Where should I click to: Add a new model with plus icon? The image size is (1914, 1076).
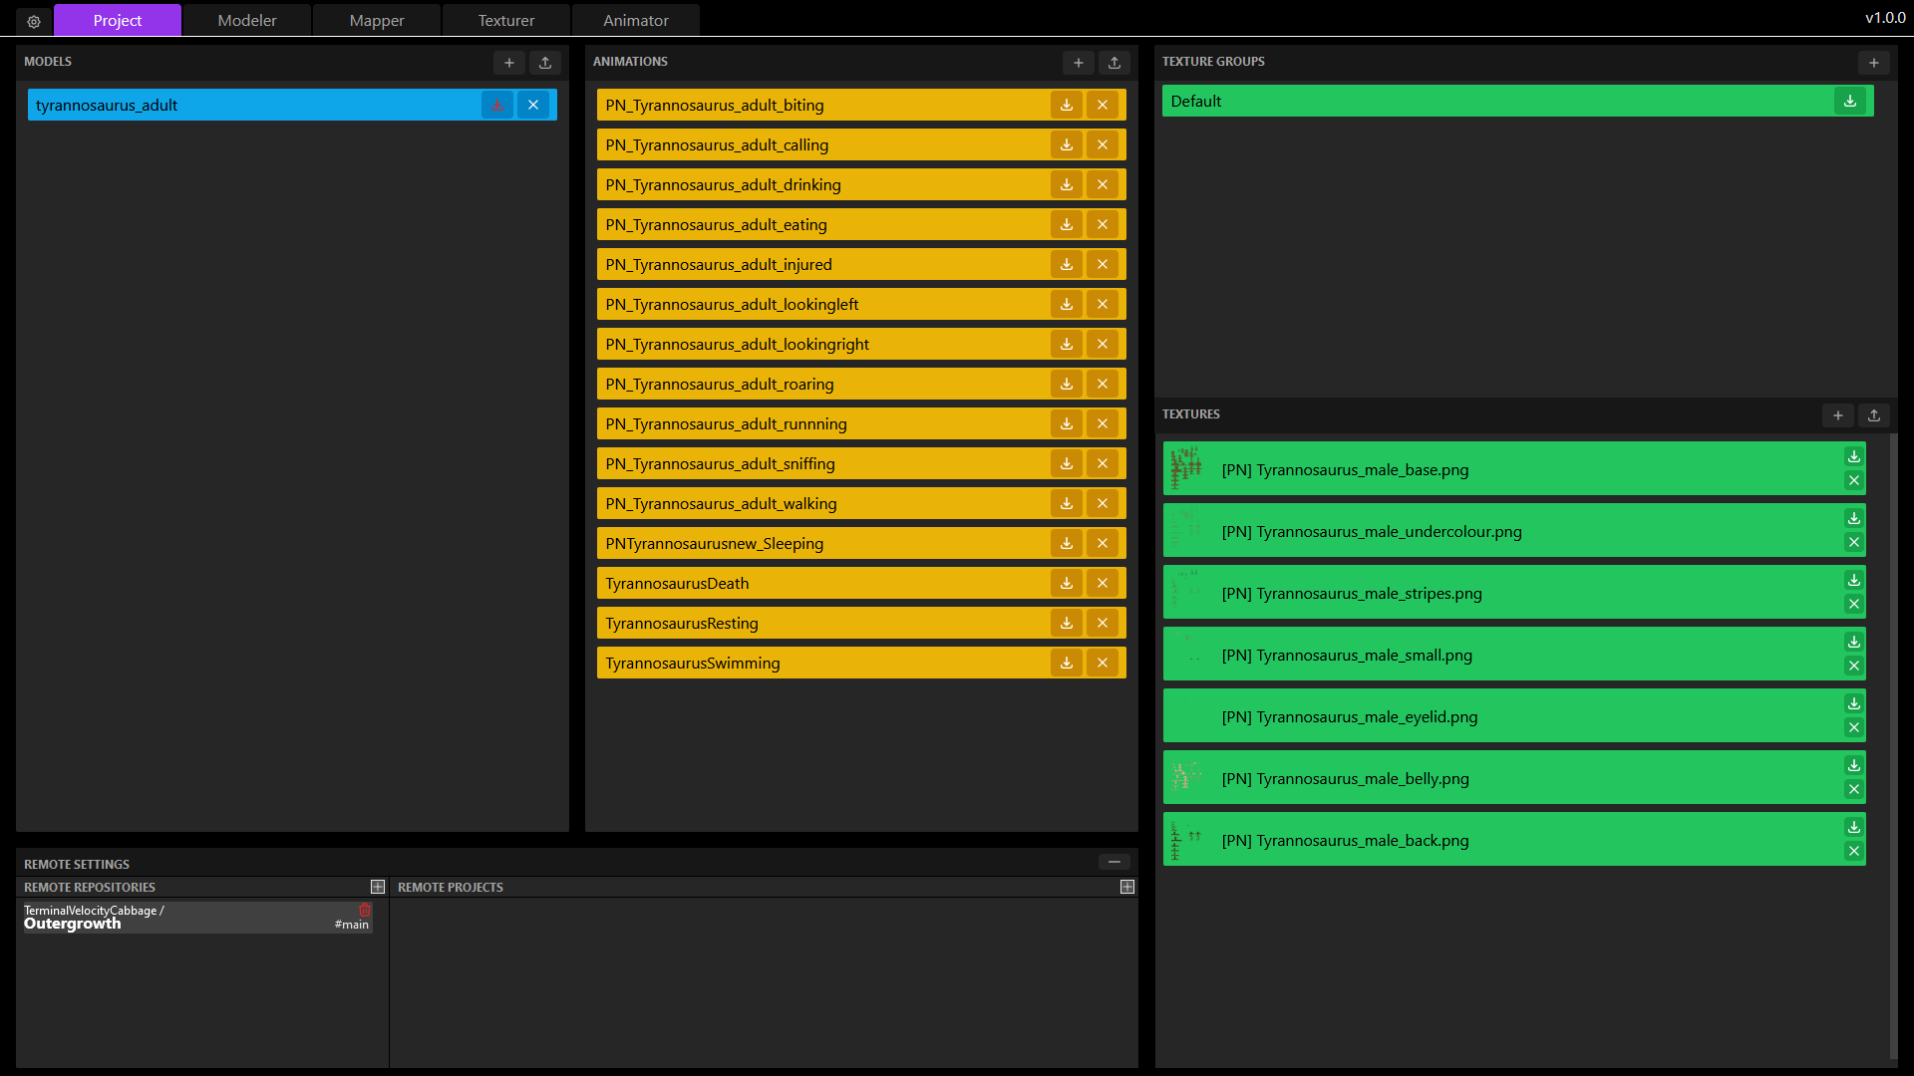click(509, 63)
